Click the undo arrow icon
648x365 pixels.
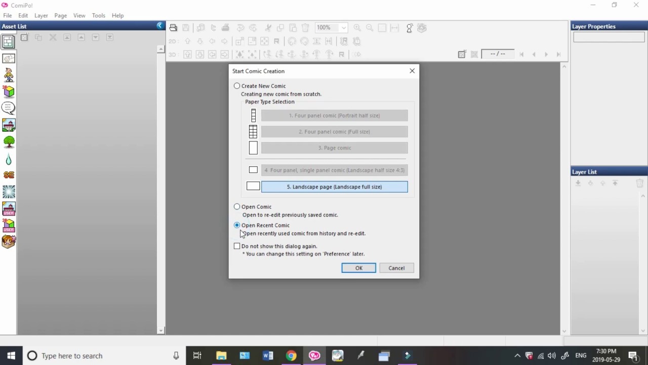240,28
